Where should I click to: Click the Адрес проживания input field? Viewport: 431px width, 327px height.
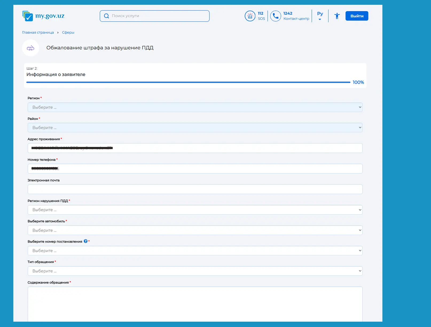pos(195,148)
